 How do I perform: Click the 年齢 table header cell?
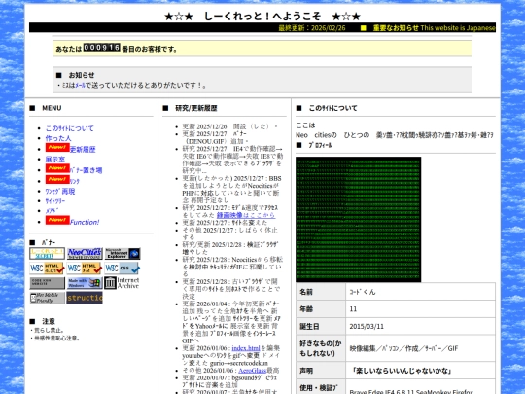tap(321, 309)
